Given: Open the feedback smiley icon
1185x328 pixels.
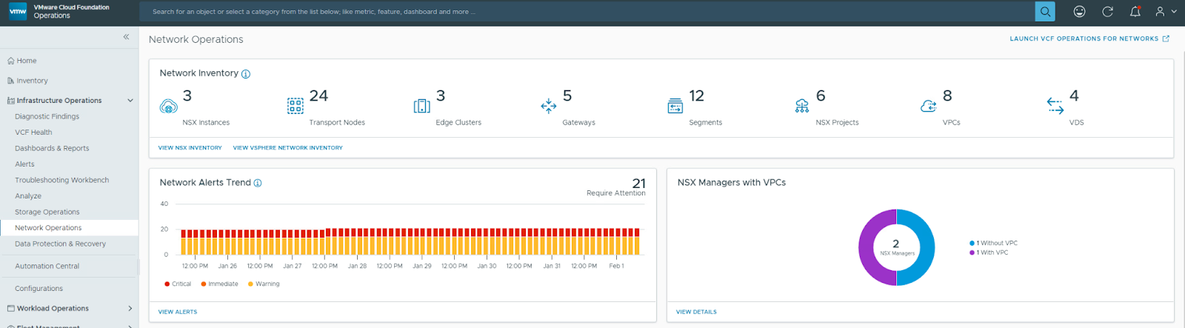Looking at the screenshot, I should tap(1080, 11).
